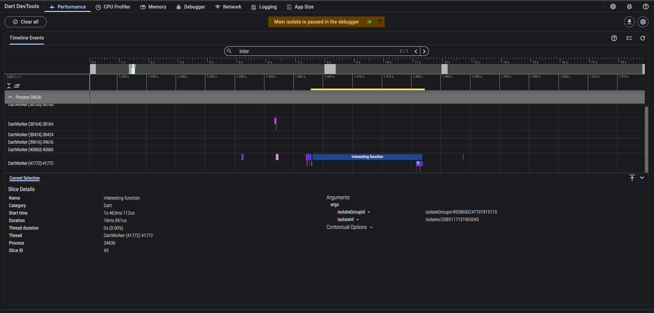
Task: Click the pink slice in DartWorker 38164 track
Action: coord(275,121)
